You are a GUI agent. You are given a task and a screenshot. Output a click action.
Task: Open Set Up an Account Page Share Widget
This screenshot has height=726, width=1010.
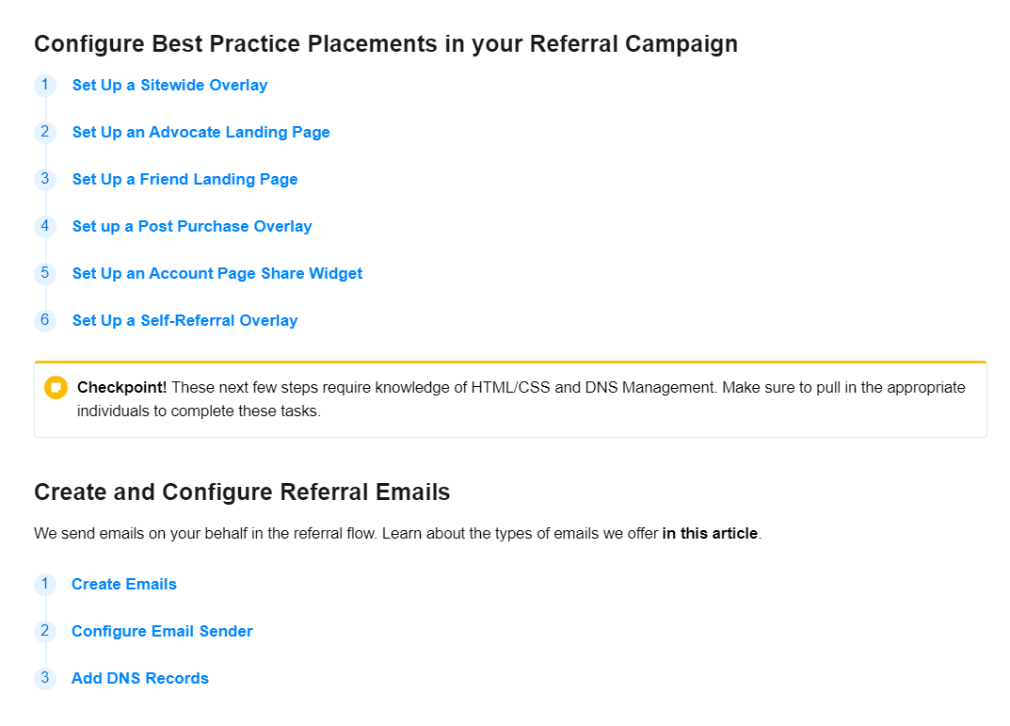(217, 274)
